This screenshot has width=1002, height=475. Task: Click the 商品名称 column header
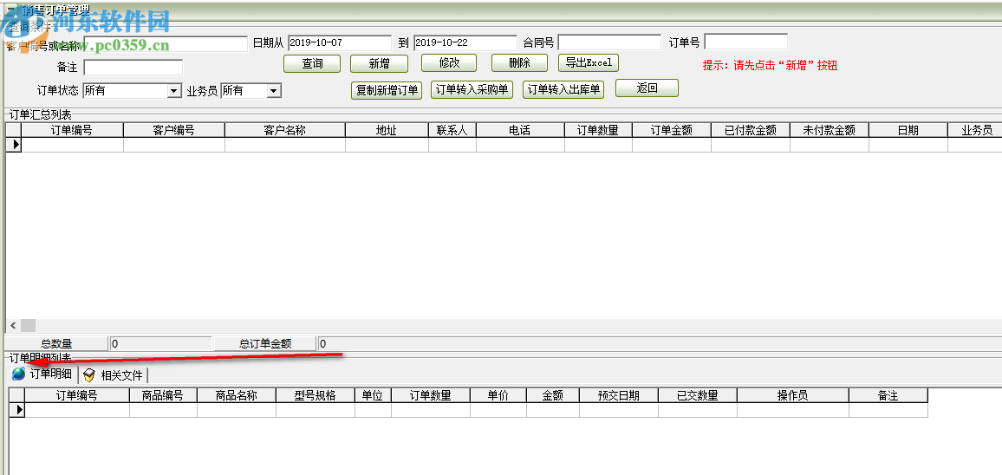point(237,396)
